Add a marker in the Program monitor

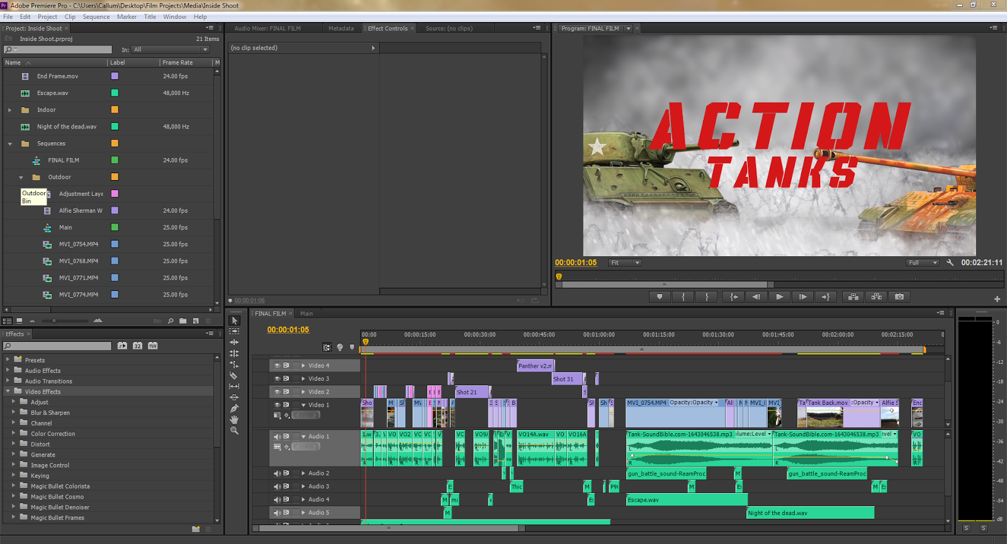(x=660, y=297)
